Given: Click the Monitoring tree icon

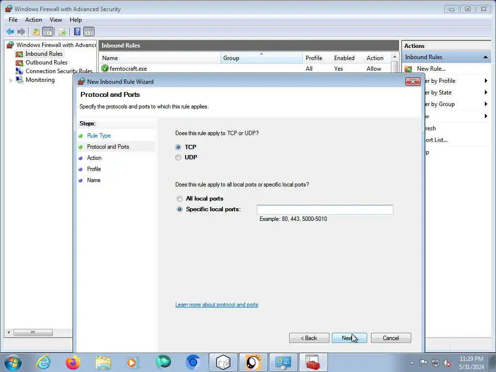Looking at the screenshot, I should point(19,80).
